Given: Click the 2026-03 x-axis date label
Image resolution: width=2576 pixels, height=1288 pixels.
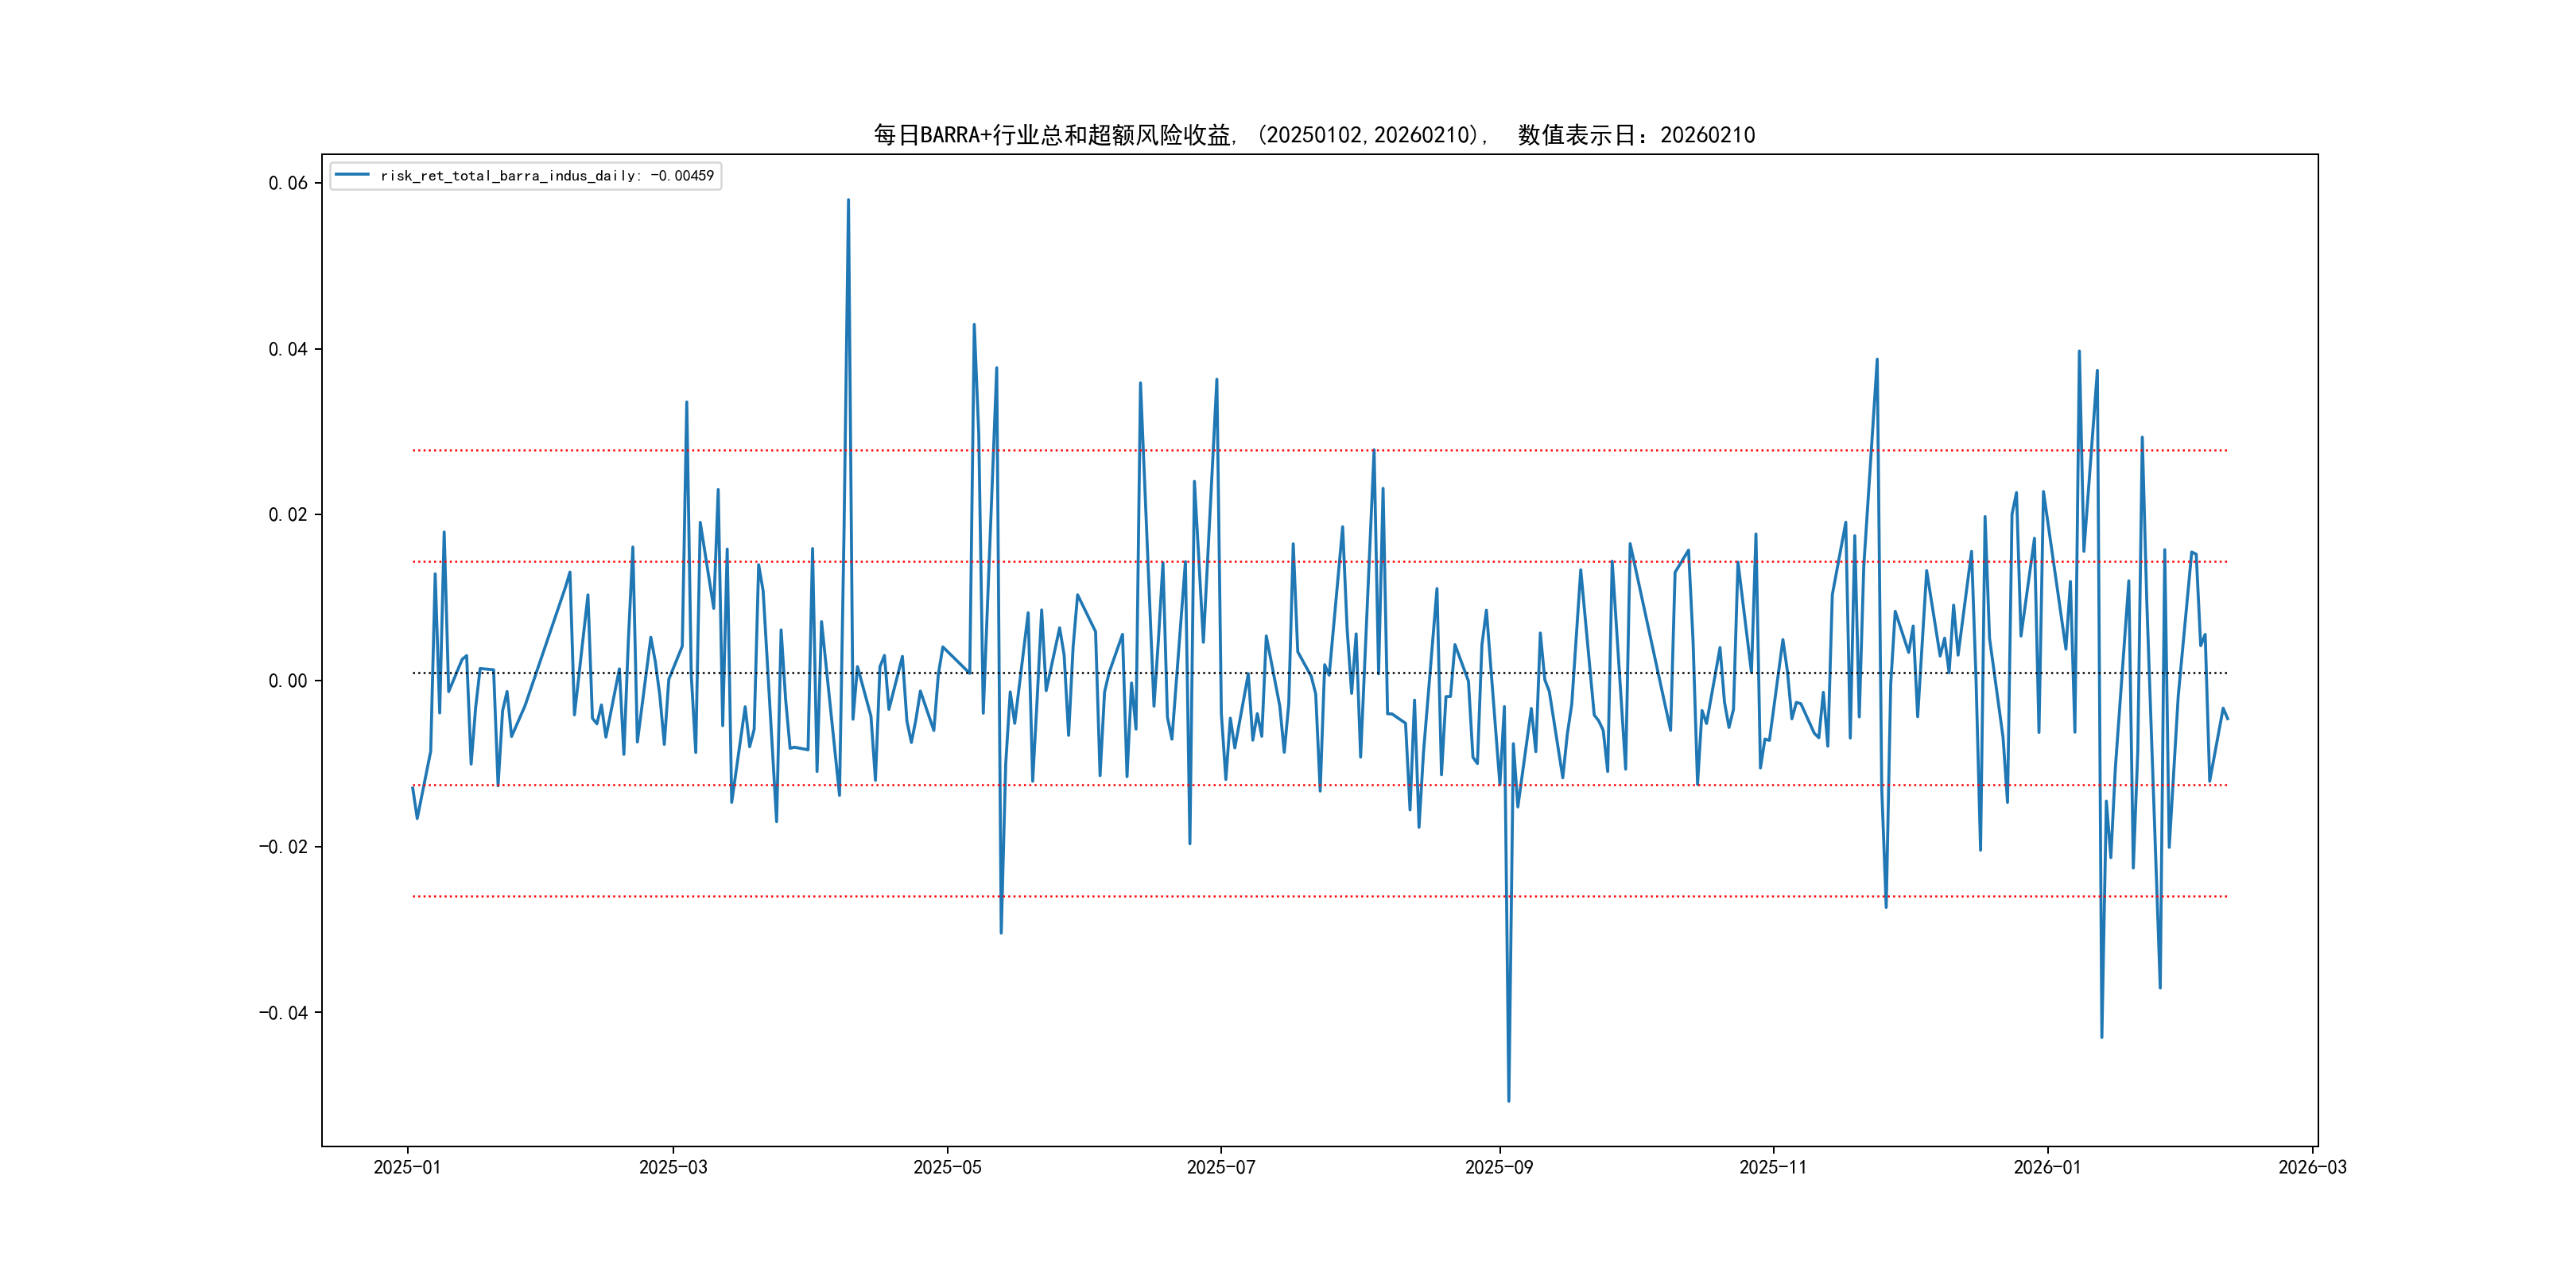Looking at the screenshot, I should click(2312, 1167).
